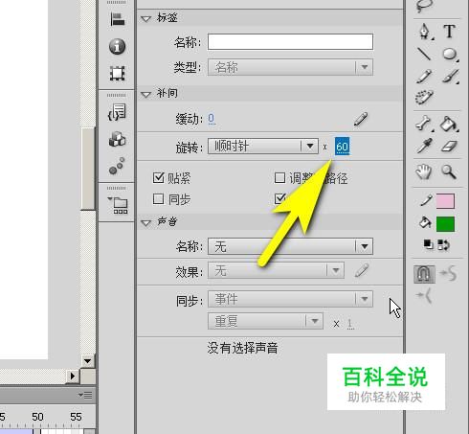Screen dimensions: 469x434
Task: Open the sound 名称 dropdown
Action: click(x=290, y=246)
